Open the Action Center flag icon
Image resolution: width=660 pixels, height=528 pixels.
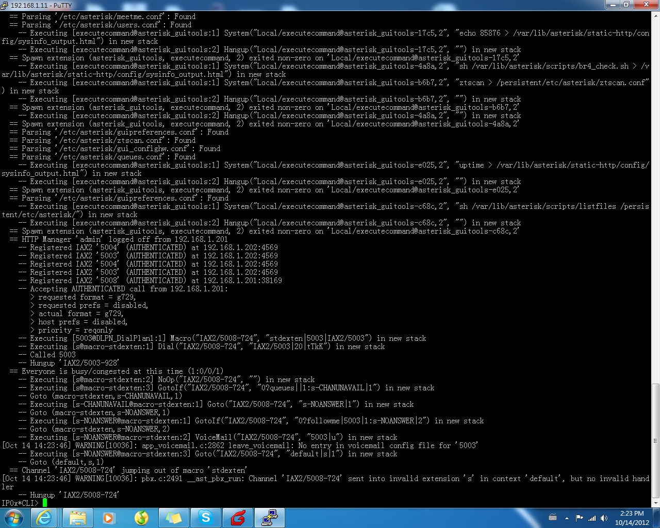pyautogui.click(x=579, y=518)
